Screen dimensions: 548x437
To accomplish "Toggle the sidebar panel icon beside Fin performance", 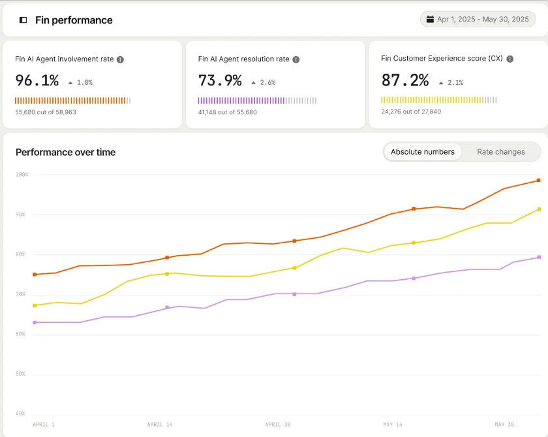I will point(23,20).
